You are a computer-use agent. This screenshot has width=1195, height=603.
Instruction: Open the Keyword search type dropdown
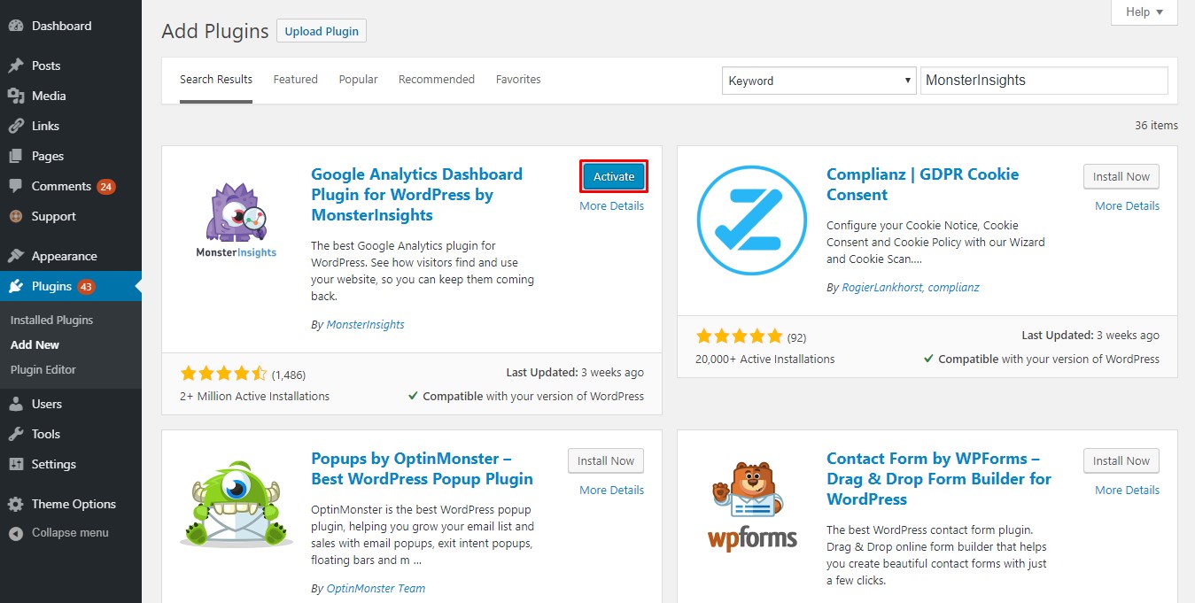coord(819,81)
